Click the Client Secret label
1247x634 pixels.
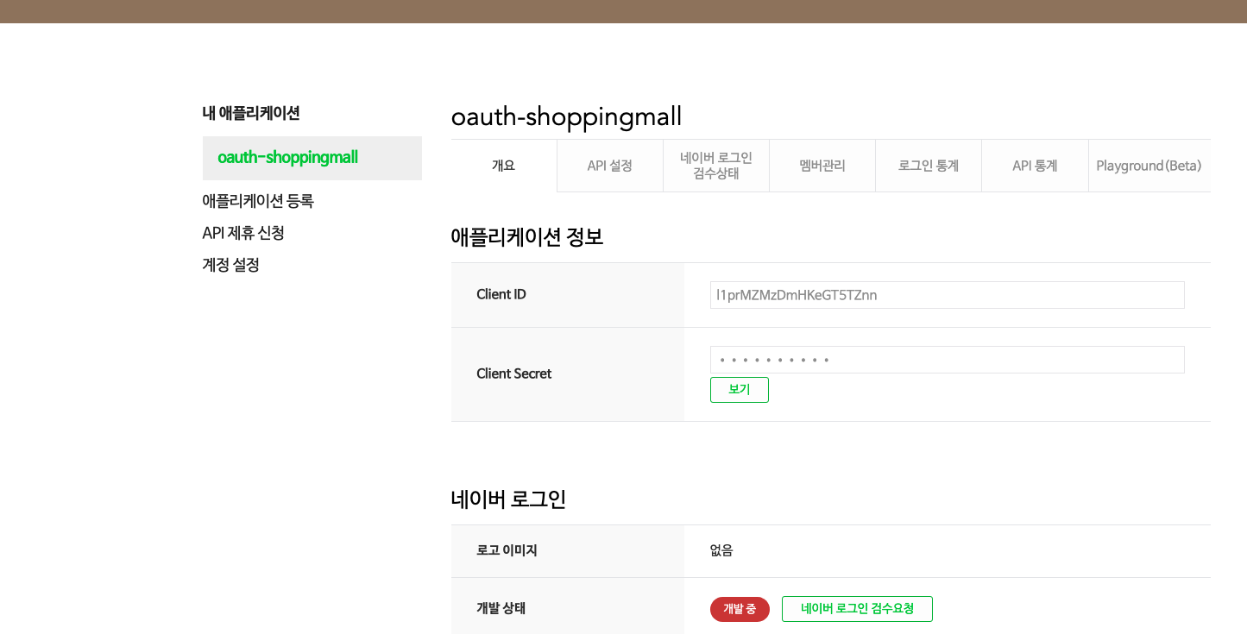point(514,373)
